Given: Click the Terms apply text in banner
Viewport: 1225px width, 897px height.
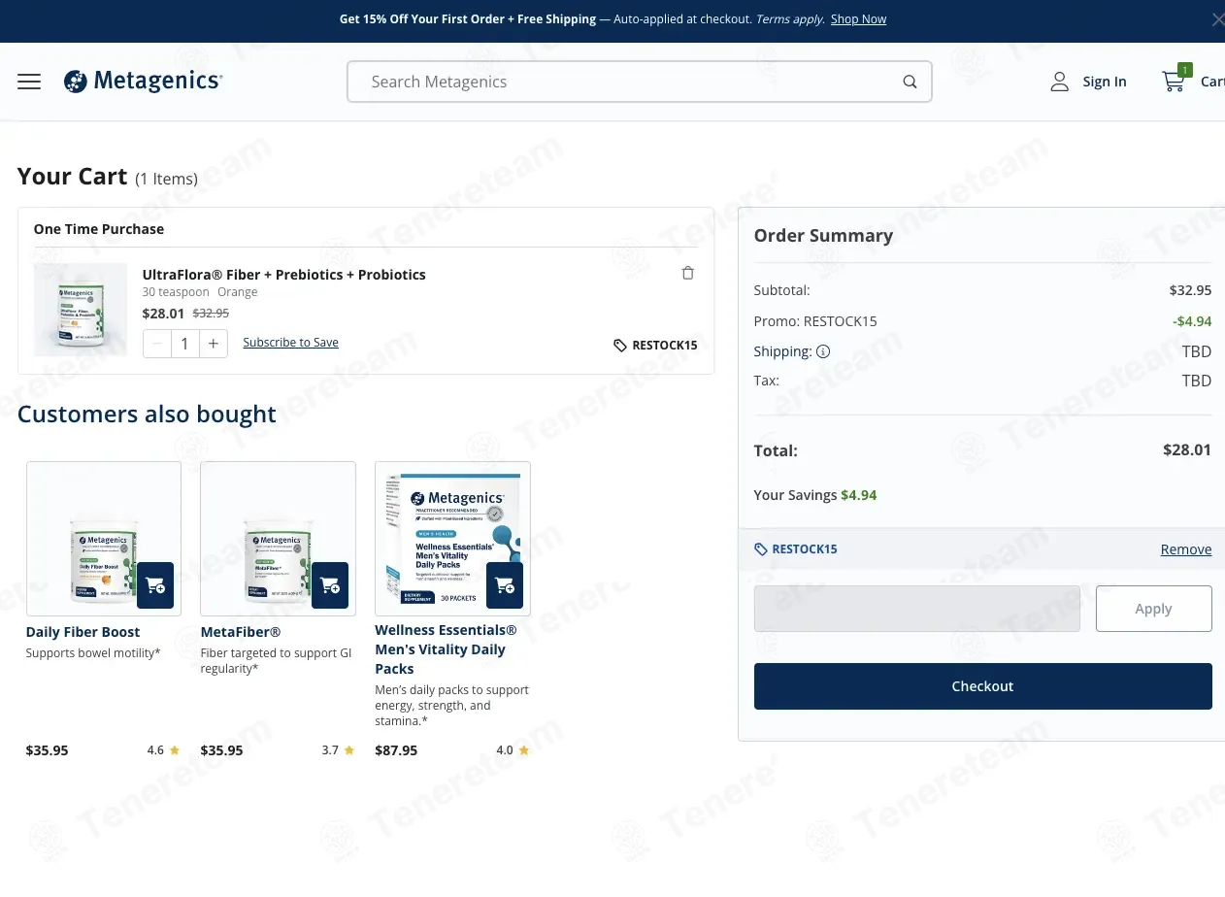Looking at the screenshot, I should tap(790, 19).
